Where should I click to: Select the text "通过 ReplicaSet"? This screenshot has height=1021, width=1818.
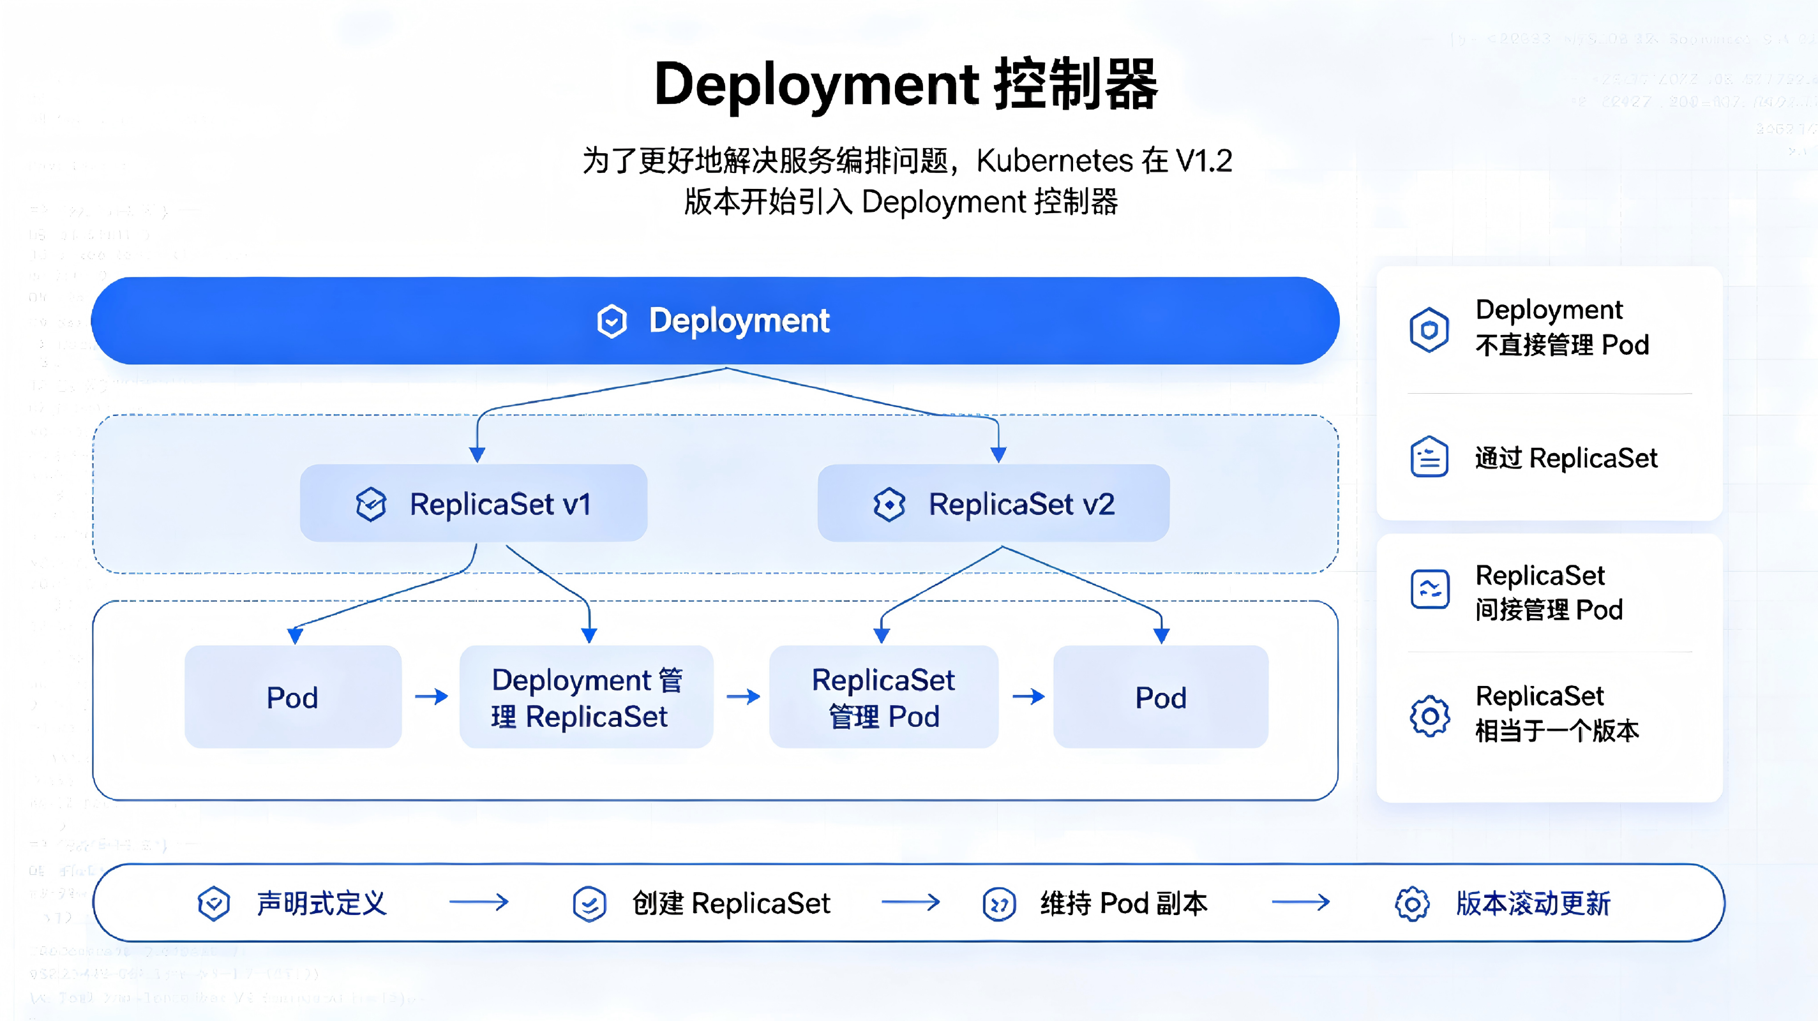(x=1566, y=458)
